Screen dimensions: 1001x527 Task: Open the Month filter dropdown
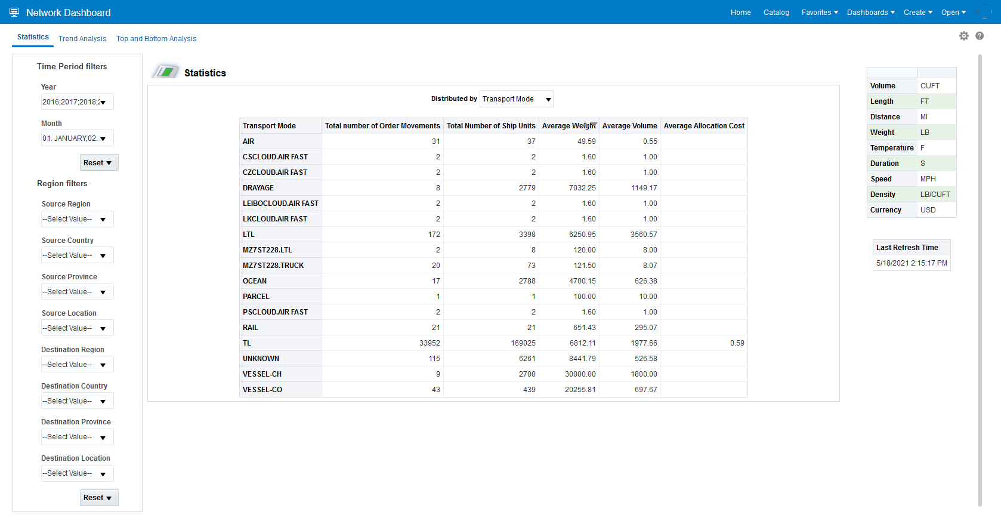[x=77, y=138]
